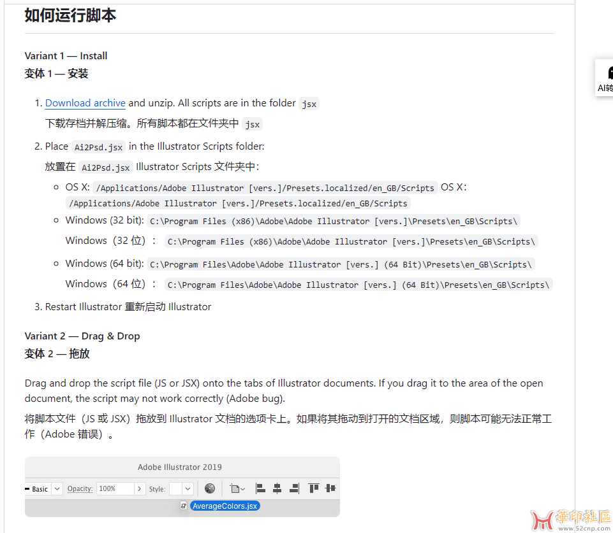Click the vertical align top icon

(313, 488)
